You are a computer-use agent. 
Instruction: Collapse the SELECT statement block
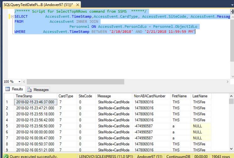pyautogui.click(x=12, y=16)
